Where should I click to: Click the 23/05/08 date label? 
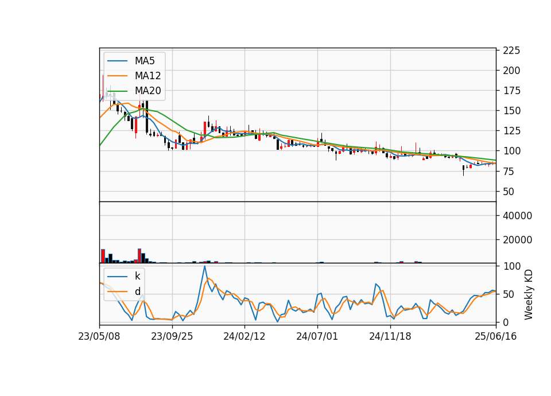point(99,336)
